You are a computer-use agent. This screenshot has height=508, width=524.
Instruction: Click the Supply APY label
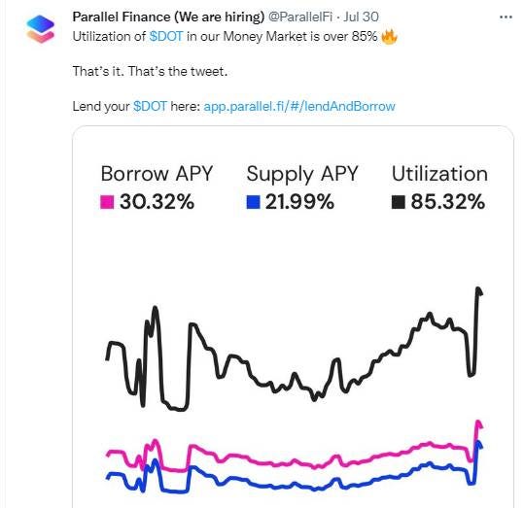coord(302,174)
